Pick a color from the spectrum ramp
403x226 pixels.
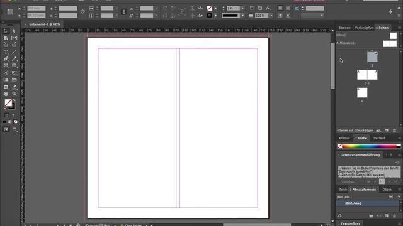[x=370, y=146]
